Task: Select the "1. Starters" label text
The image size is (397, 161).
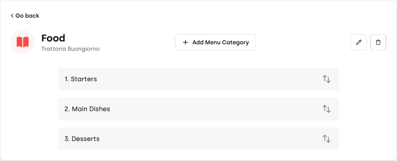Action: [x=81, y=79]
